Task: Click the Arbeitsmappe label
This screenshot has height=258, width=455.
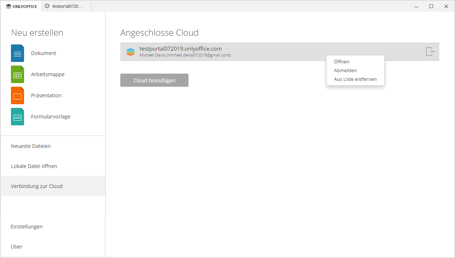Action: [x=48, y=74]
